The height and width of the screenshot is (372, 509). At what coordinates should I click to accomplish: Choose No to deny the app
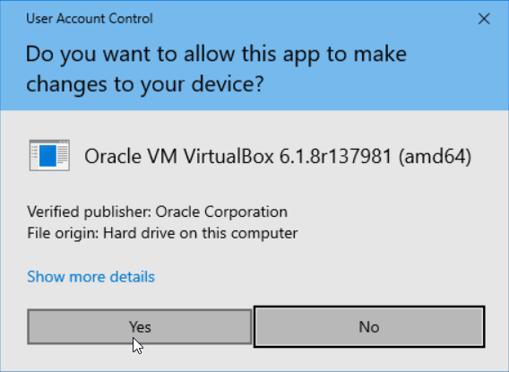369,326
